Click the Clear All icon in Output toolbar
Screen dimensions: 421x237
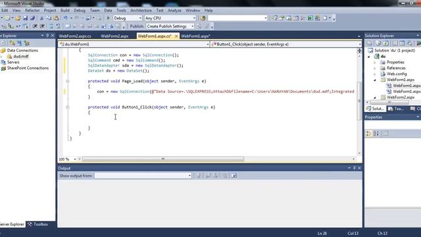(225, 176)
